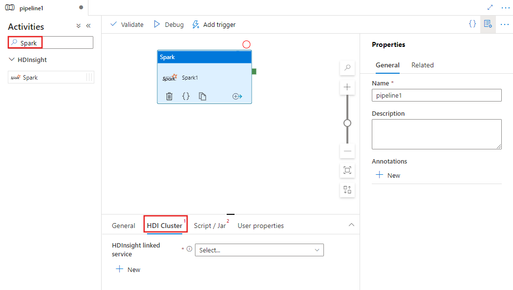Copy the Spark1 activity with clone icon
The image size is (513, 290).
click(202, 96)
